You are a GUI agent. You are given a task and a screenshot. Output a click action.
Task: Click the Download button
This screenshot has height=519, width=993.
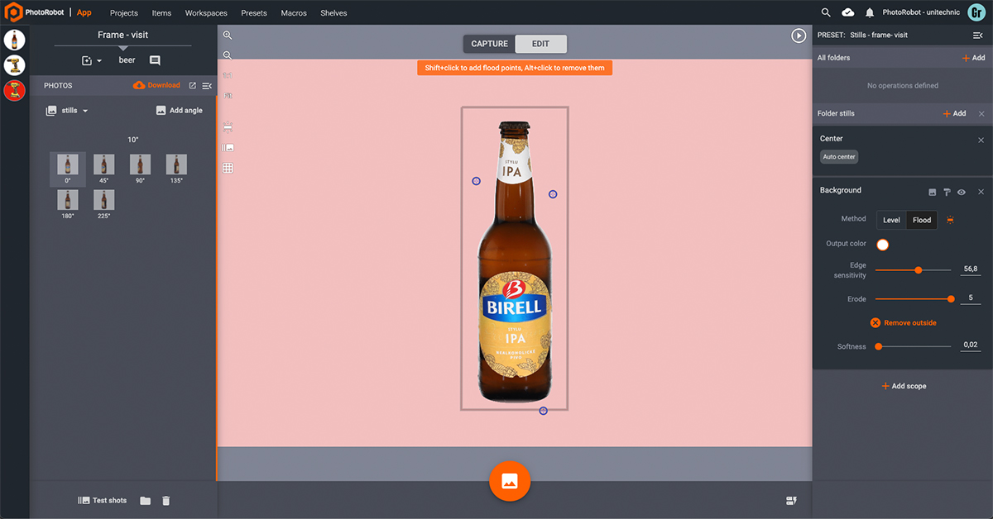(156, 85)
